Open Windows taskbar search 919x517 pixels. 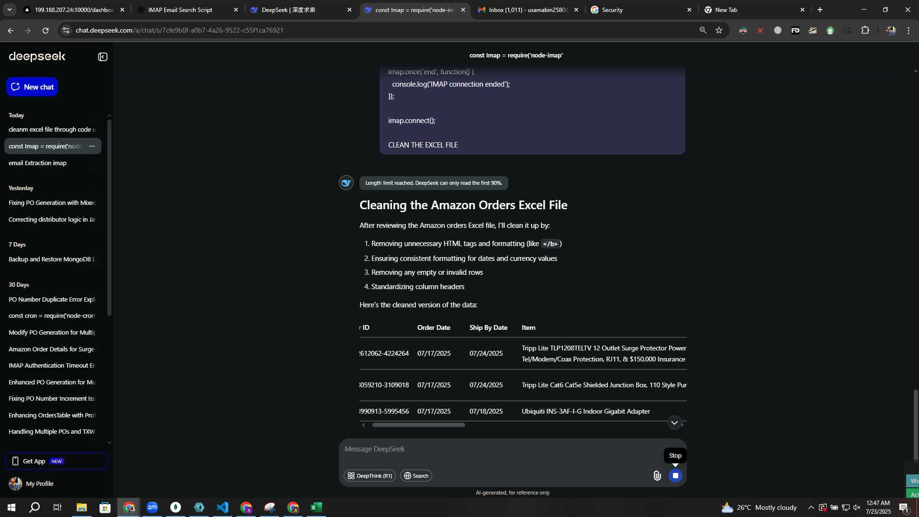pos(34,507)
